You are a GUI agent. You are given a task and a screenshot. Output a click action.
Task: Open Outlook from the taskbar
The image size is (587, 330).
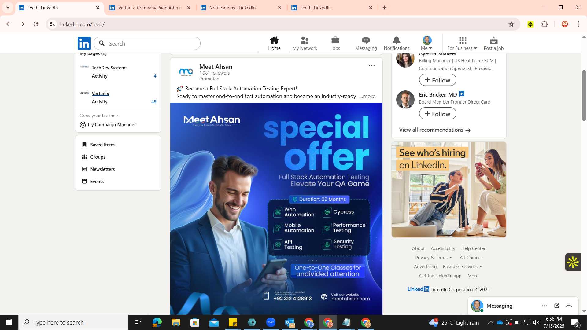(x=290, y=322)
